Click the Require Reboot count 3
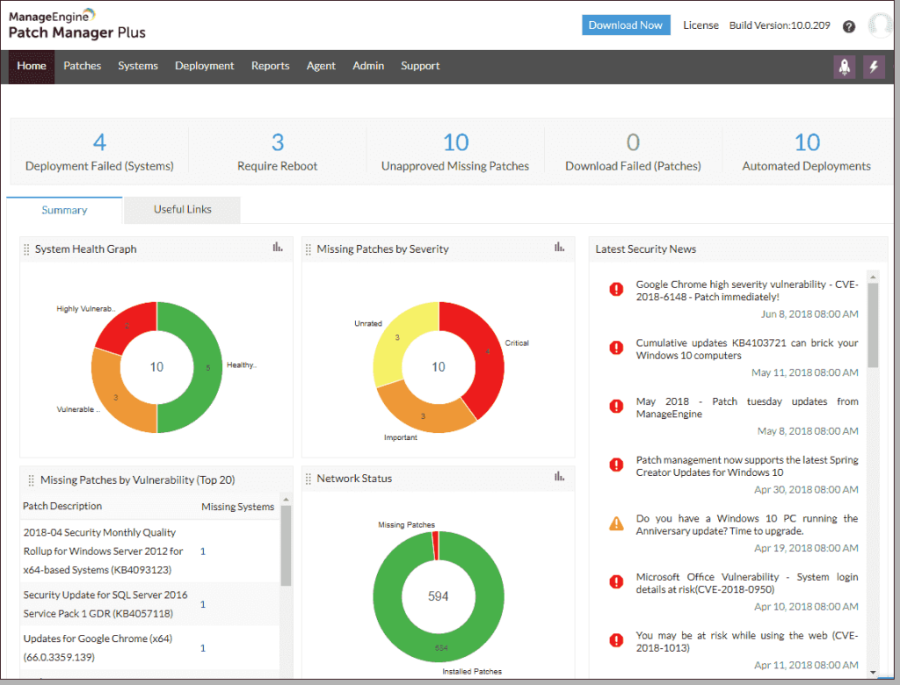Image resolution: width=900 pixels, height=685 pixels. point(278,142)
